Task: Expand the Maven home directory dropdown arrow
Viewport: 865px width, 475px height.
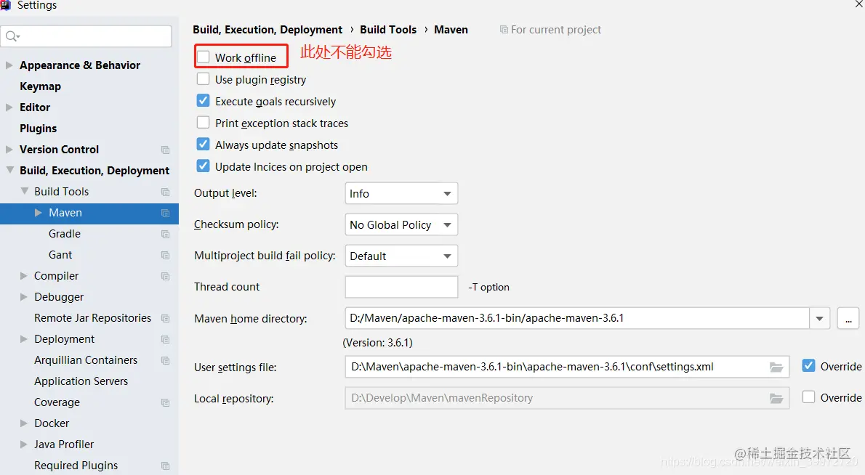Action: (820, 318)
